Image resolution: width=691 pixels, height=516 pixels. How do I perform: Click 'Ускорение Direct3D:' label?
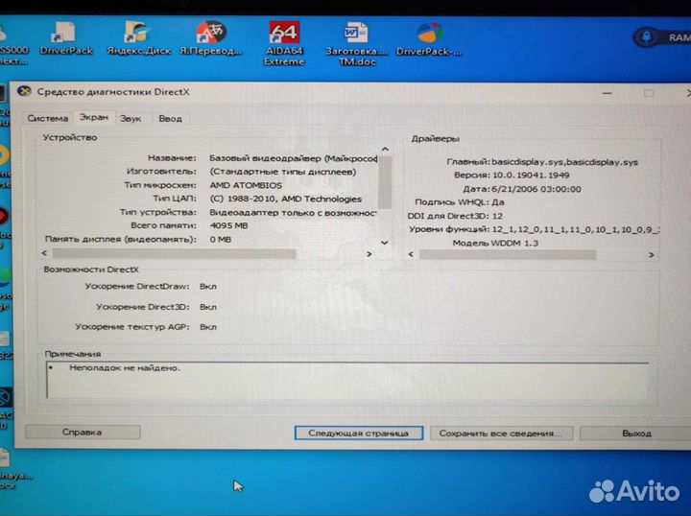click(143, 307)
